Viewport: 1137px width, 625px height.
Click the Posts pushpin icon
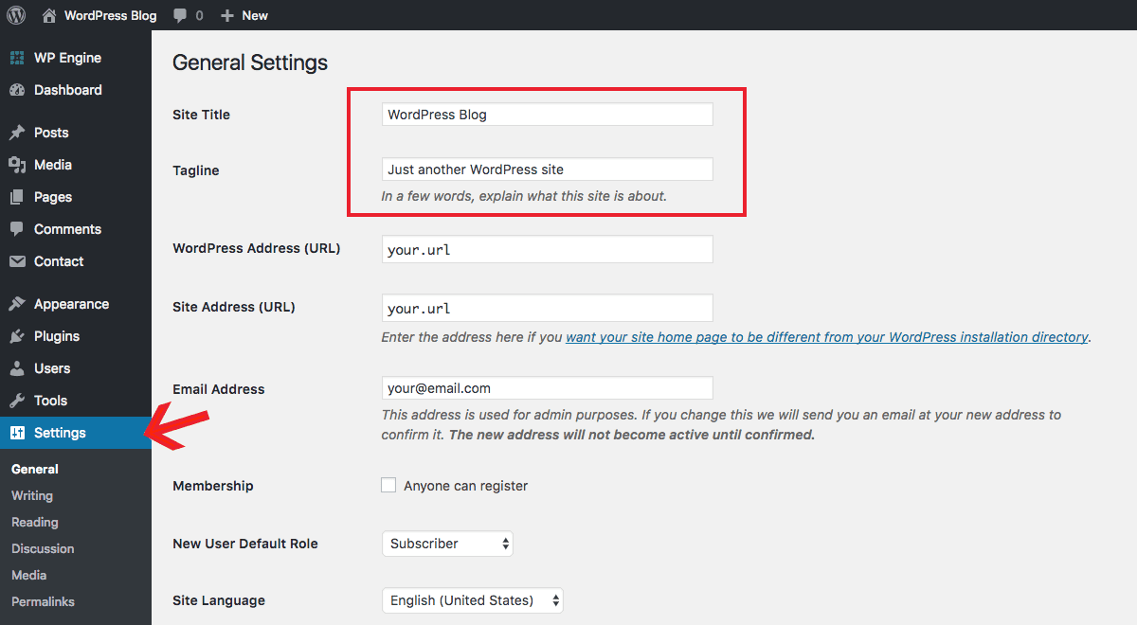click(x=17, y=133)
